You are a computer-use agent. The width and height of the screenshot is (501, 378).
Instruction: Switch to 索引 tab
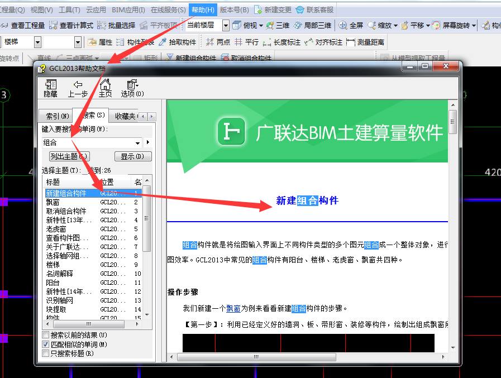pos(57,116)
